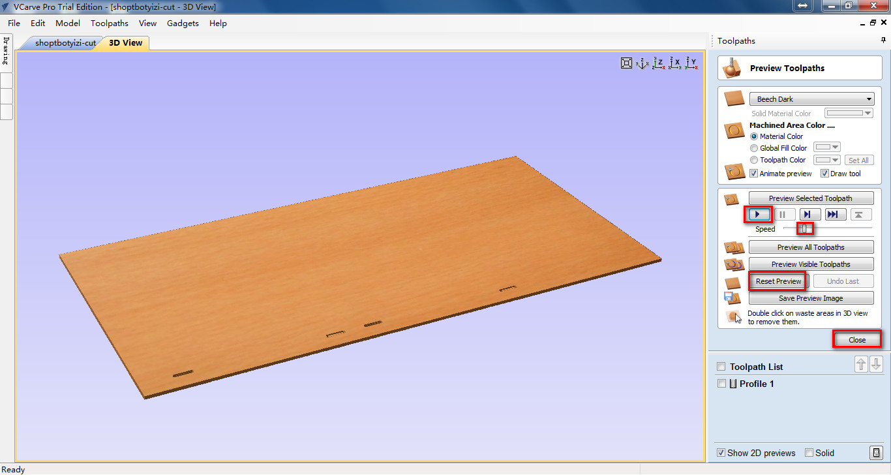Open the Drawing side tab
Screen dimensions: 891x475
click(6, 52)
